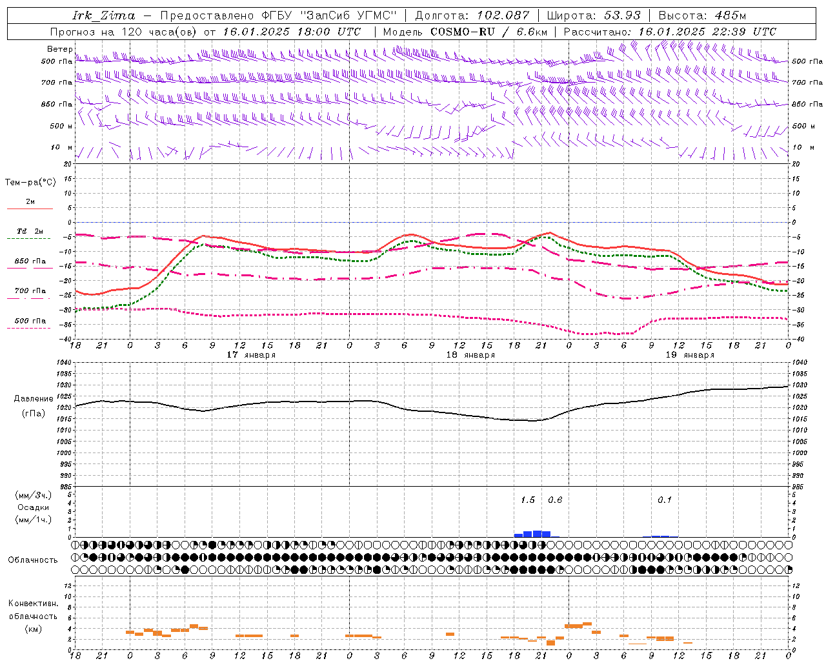Click the 'Конвективн.' convective cloud label

coord(34,604)
